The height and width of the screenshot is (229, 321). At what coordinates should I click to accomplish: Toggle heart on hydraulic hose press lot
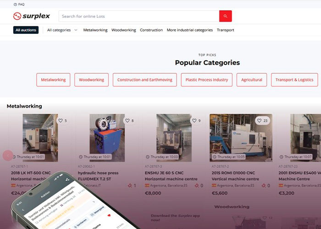[127, 120]
